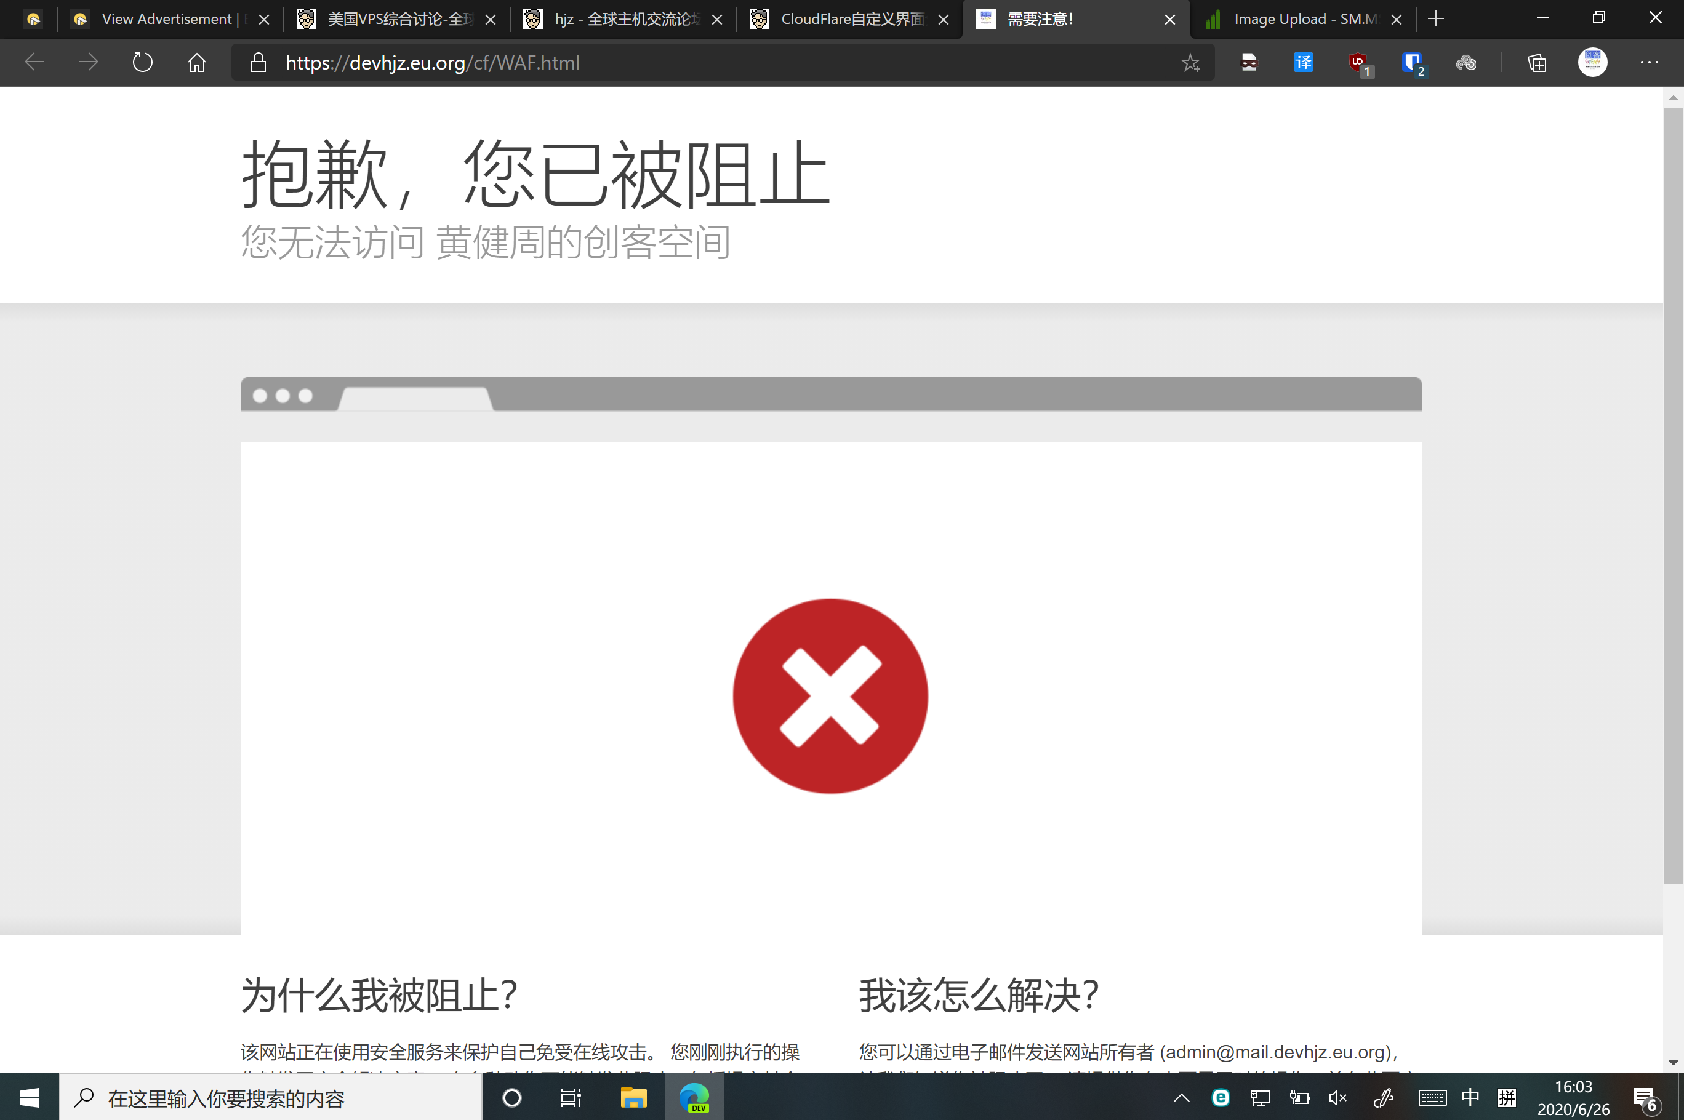Click the admin@mail.devhjz.eu.org email text

pos(1276,1052)
